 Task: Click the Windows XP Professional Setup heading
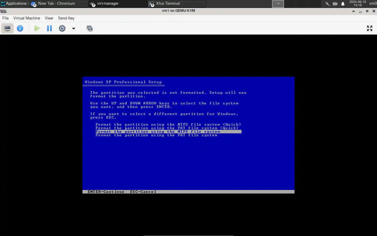tap(123, 82)
